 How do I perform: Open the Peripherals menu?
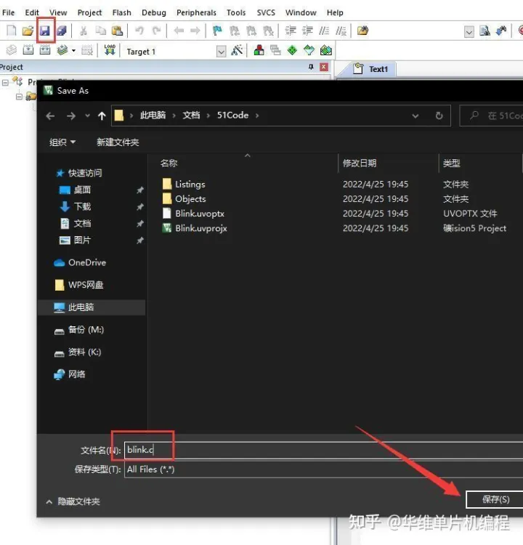click(196, 12)
